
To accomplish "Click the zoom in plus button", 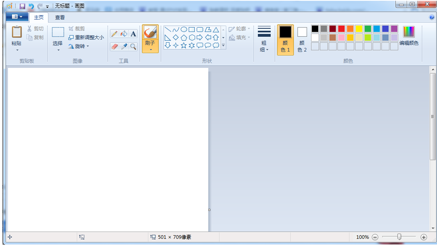I will click(x=424, y=237).
